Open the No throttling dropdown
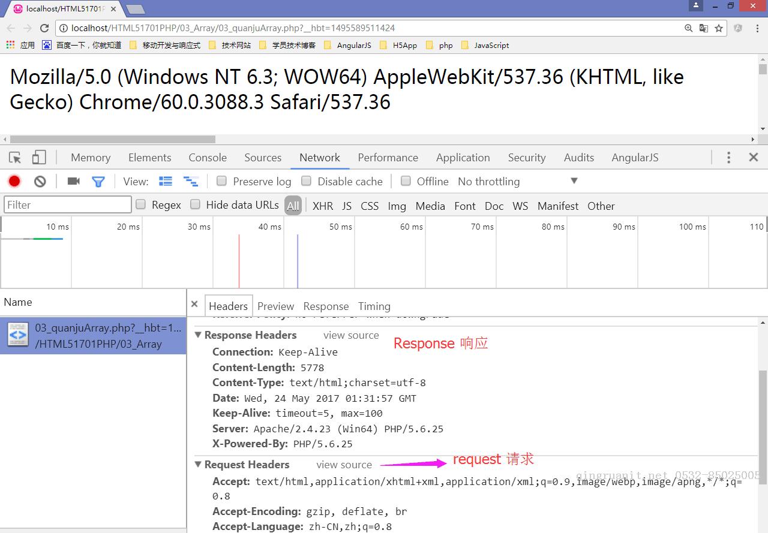768x533 pixels. tap(518, 181)
